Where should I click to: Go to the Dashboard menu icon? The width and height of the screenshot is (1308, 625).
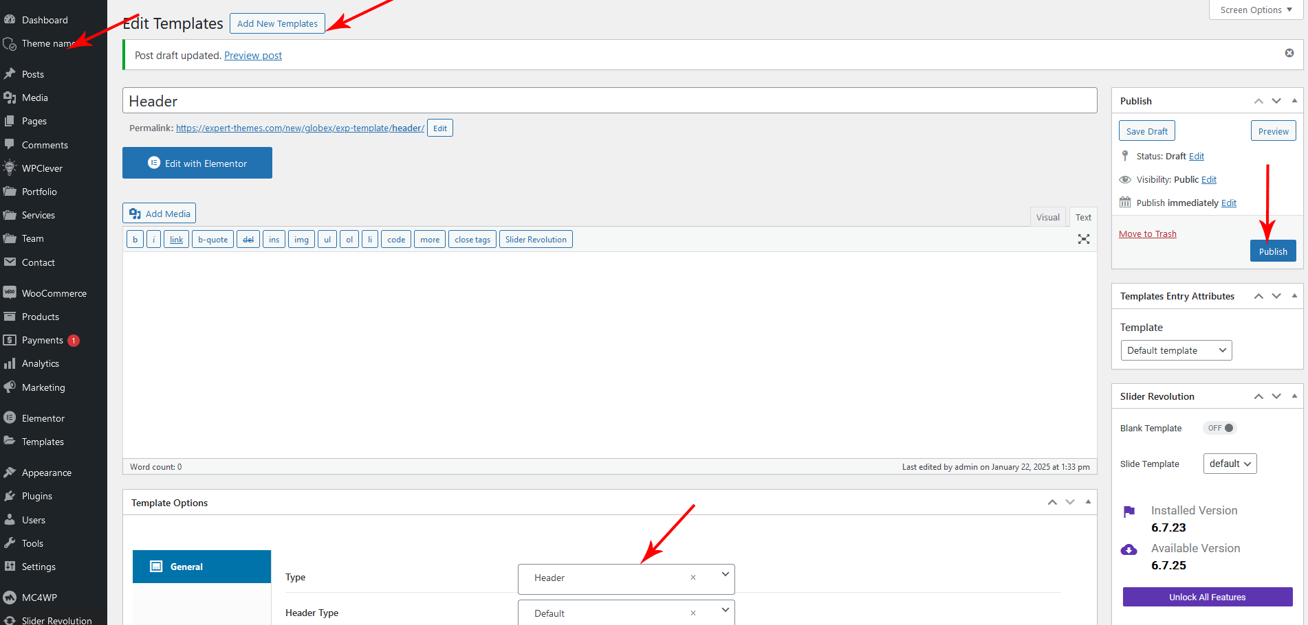pyautogui.click(x=10, y=20)
